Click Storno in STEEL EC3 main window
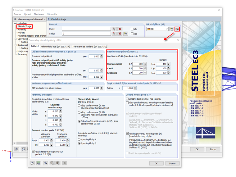 pyautogui.click(x=213, y=149)
